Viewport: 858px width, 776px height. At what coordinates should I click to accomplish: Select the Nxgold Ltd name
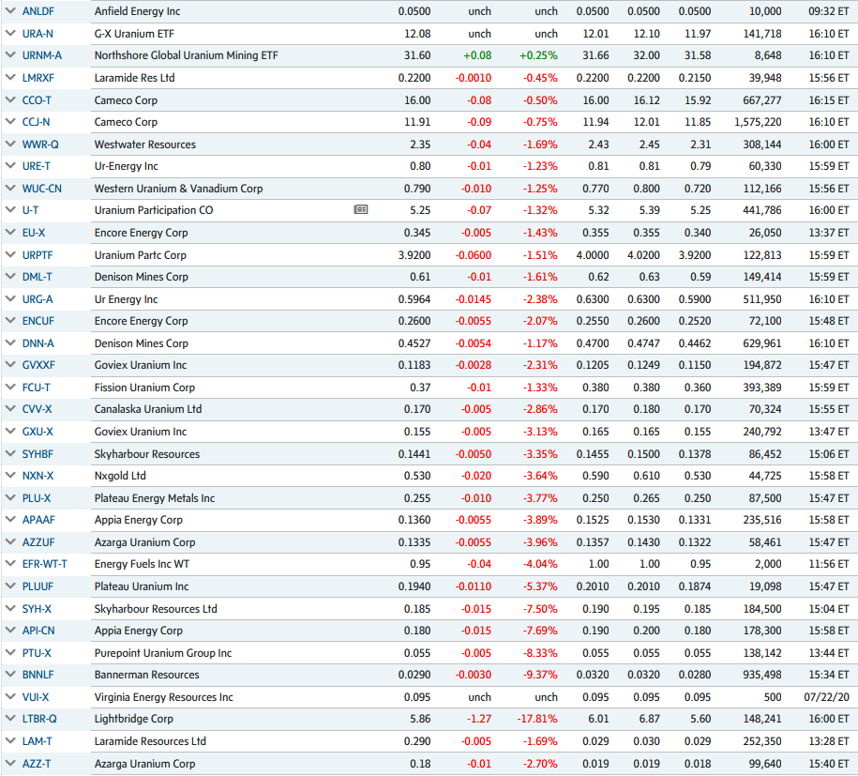point(120,476)
